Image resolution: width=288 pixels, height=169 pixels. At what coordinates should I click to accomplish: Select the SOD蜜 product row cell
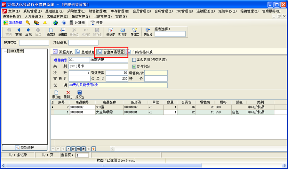(109, 107)
